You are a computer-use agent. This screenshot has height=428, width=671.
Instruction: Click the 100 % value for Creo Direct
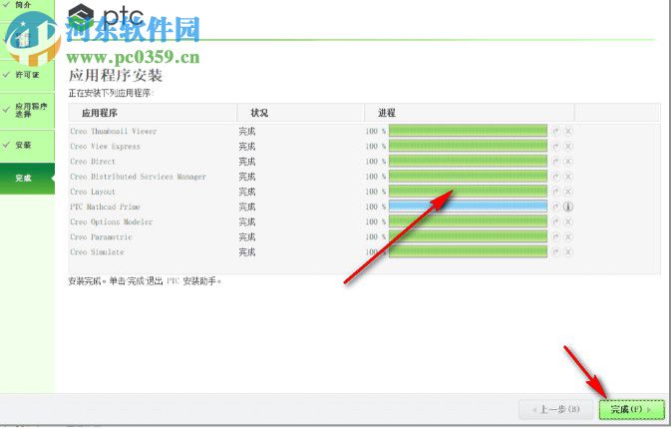point(376,162)
